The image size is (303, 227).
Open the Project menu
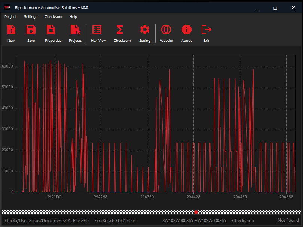10,17
